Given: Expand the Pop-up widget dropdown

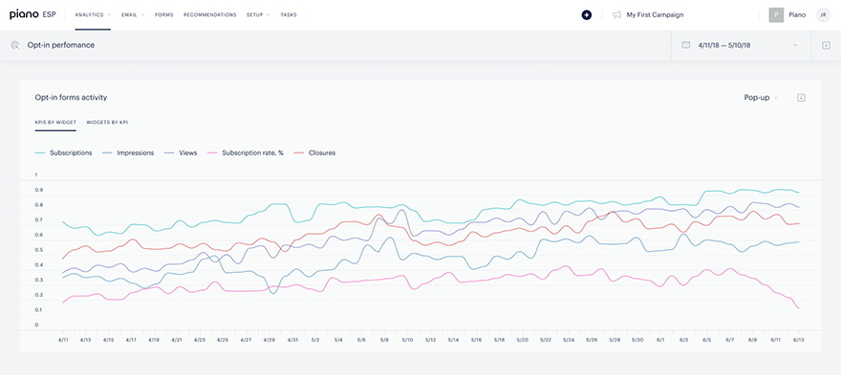Looking at the screenshot, I should pos(761,97).
